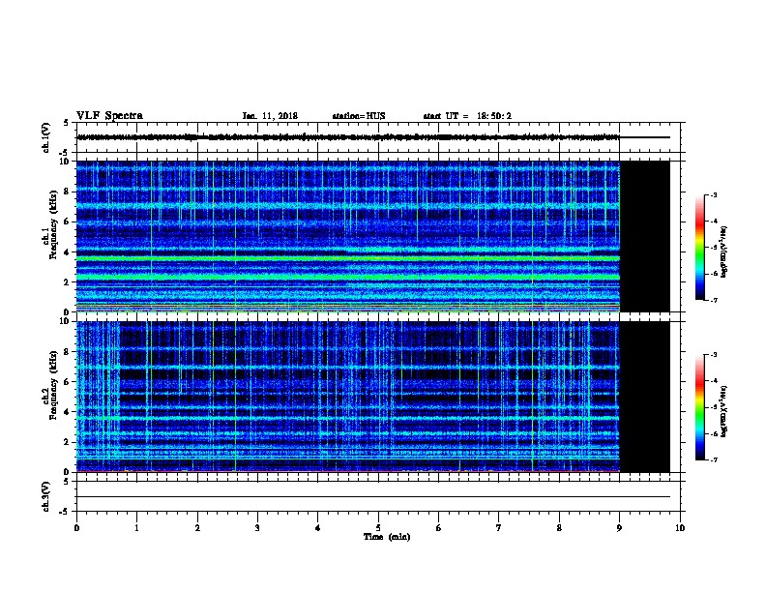The width and height of the screenshot is (766, 592).
Task: Click the "Time (min)" x-axis label
Action: (387, 537)
